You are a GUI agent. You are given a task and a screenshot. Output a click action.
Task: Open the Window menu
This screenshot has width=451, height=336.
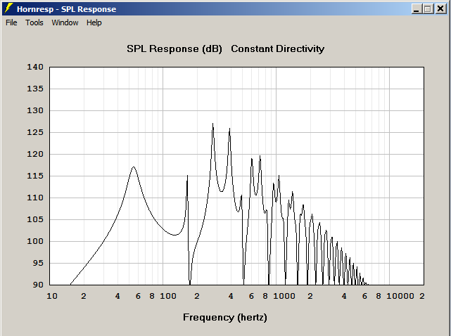pos(65,22)
